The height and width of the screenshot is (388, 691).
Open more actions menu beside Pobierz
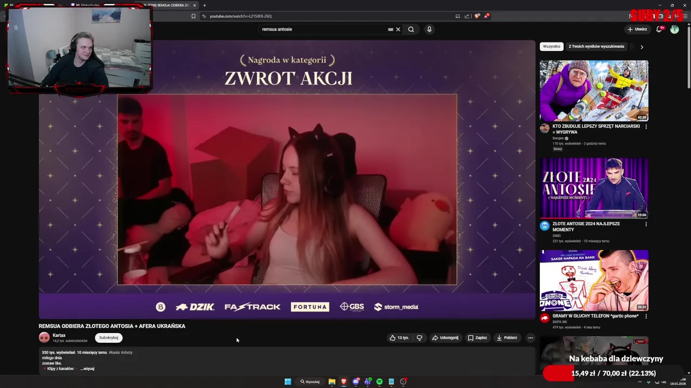[530, 338]
